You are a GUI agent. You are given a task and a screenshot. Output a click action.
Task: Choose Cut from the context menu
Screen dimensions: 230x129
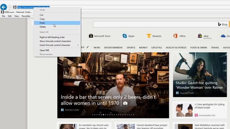click(57, 15)
